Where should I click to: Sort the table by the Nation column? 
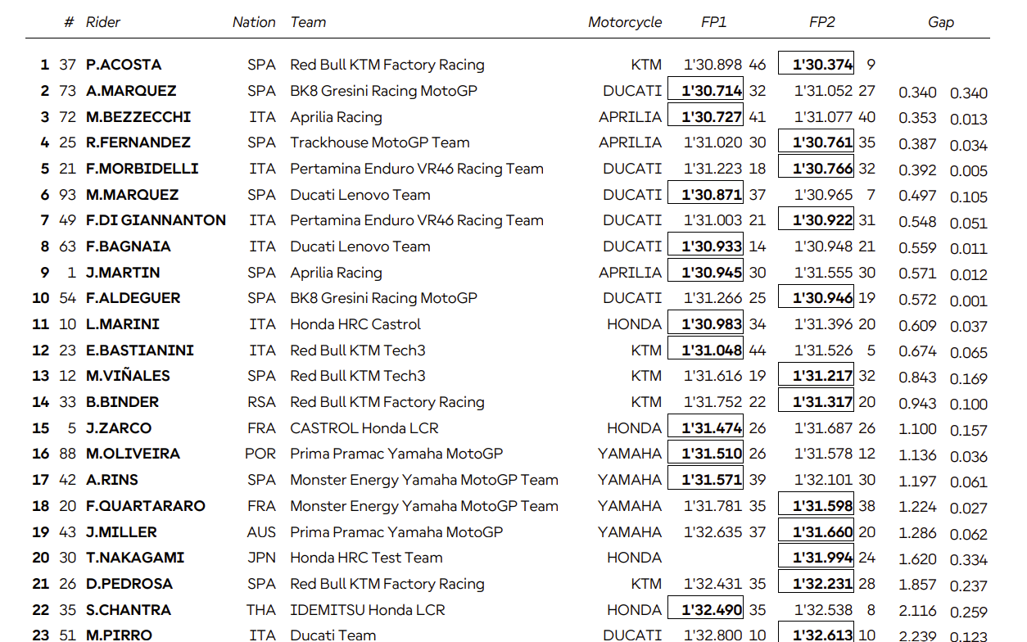click(x=254, y=22)
